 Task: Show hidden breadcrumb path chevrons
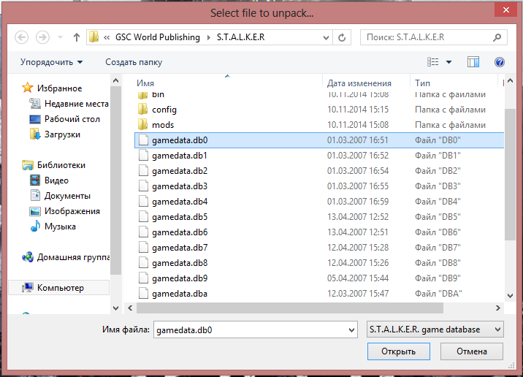point(107,37)
